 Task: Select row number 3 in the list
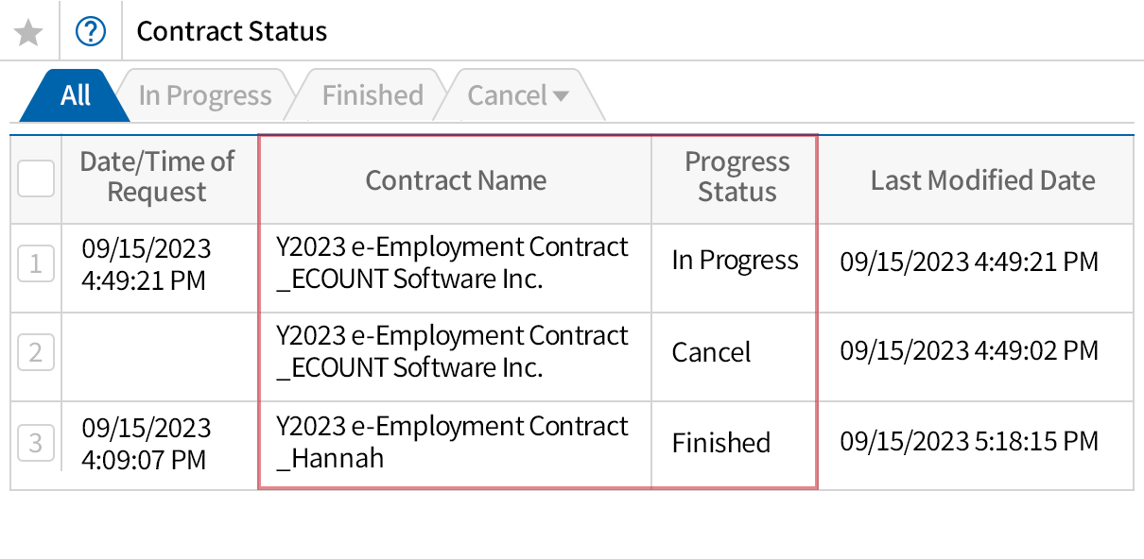tap(35, 443)
